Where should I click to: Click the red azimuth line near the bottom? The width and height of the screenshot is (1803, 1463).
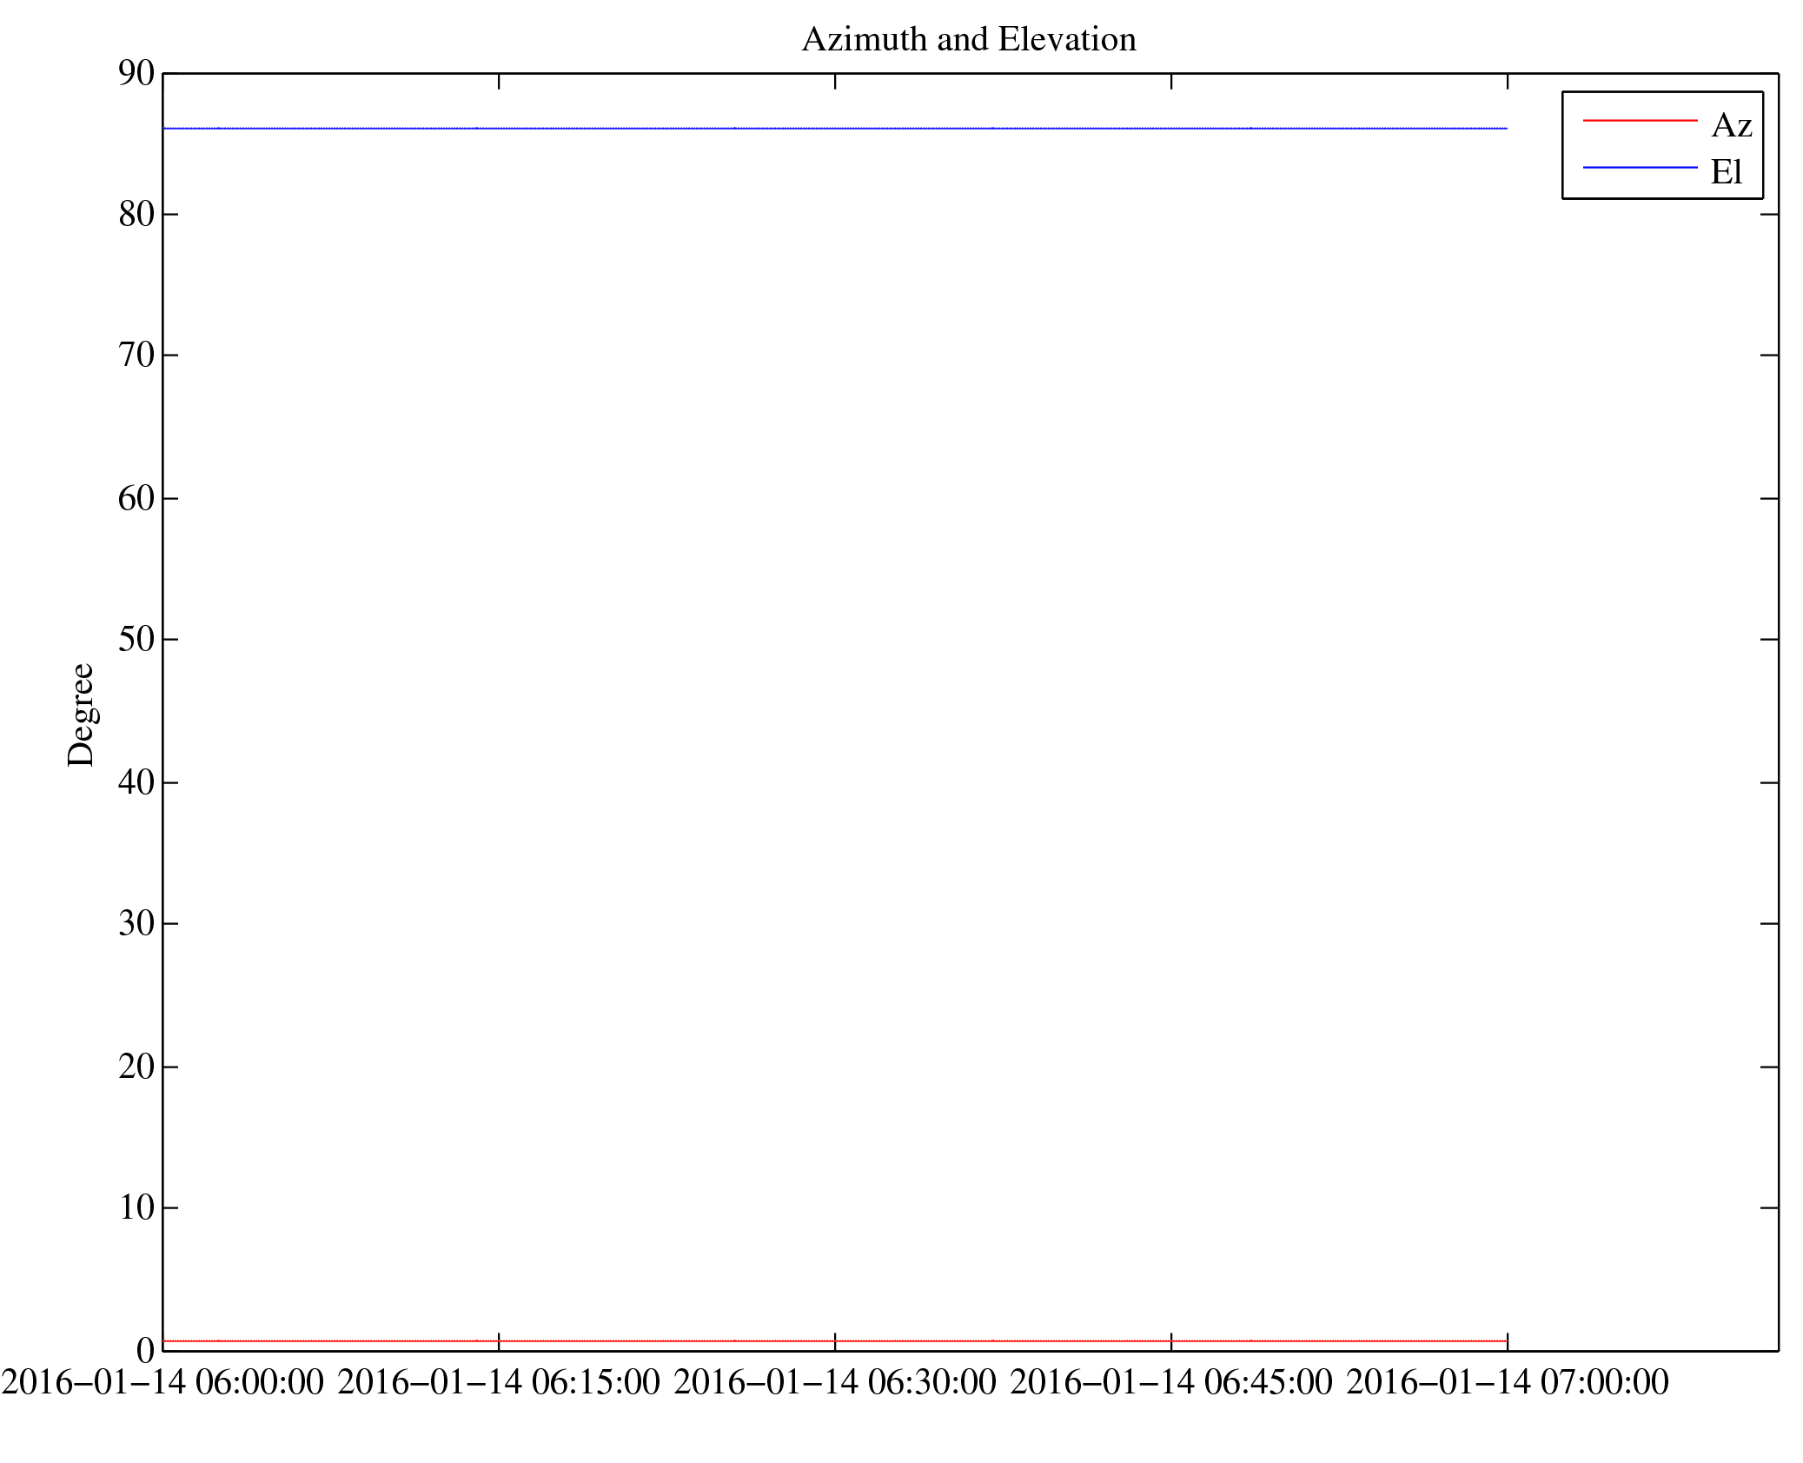pyautogui.click(x=834, y=1341)
